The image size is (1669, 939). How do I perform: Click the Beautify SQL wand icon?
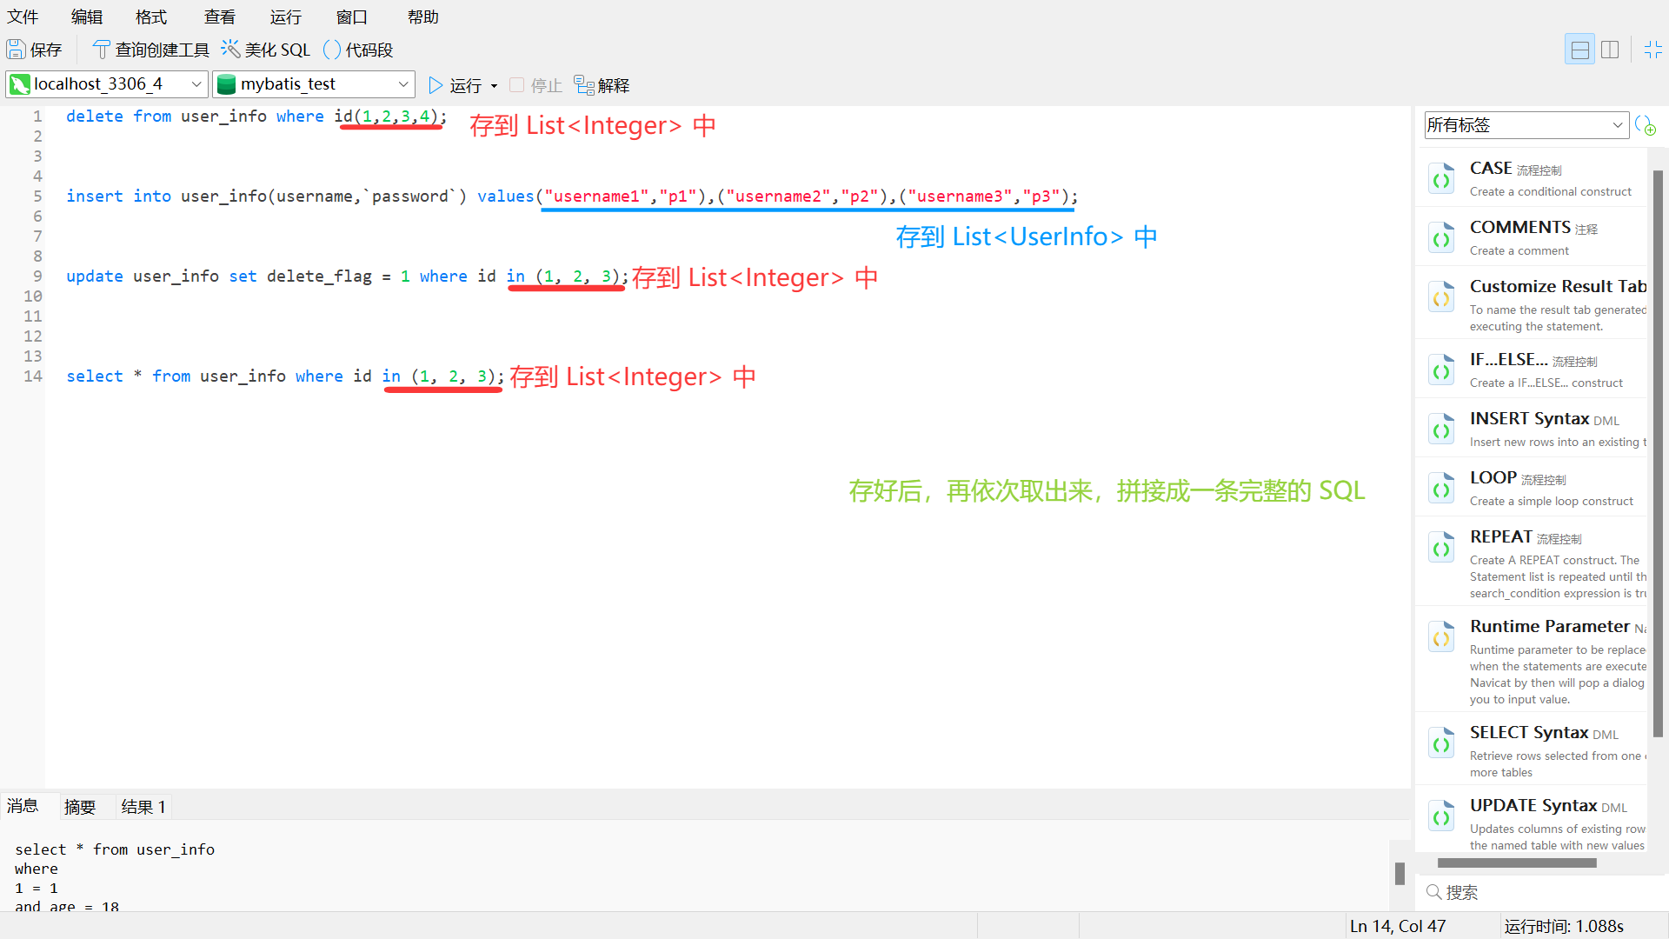pyautogui.click(x=230, y=49)
